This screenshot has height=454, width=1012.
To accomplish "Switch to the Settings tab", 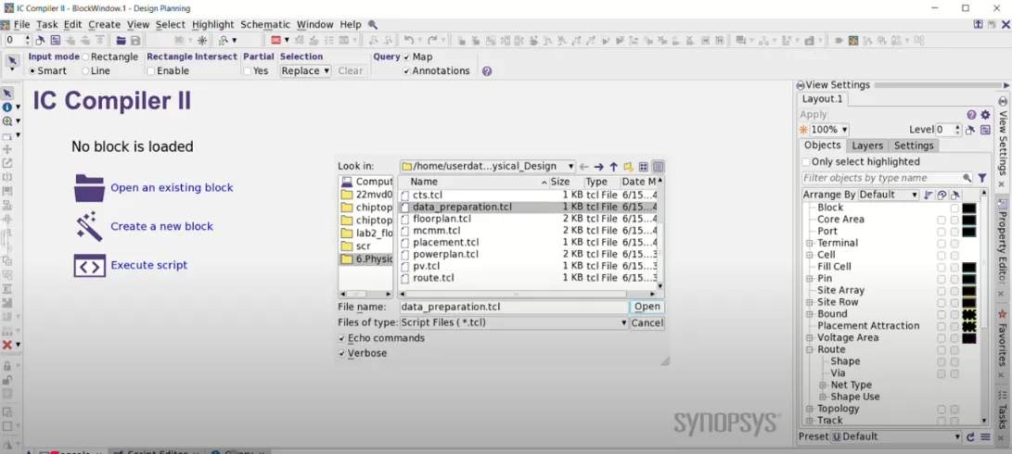I will tap(914, 145).
